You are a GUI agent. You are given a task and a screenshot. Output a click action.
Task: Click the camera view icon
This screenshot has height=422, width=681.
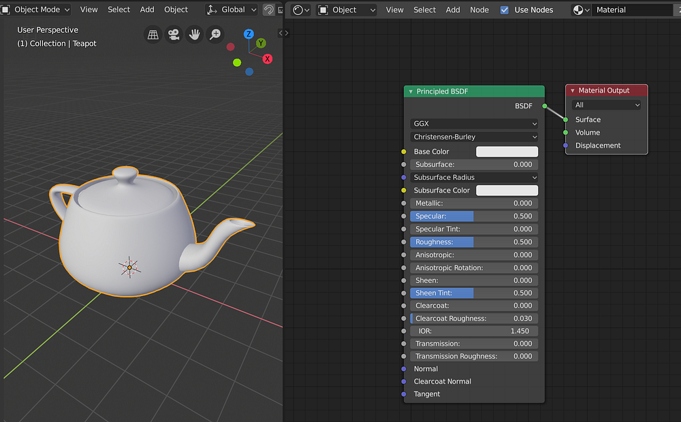pyautogui.click(x=174, y=34)
